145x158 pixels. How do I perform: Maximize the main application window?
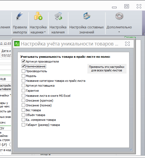point(127,6)
